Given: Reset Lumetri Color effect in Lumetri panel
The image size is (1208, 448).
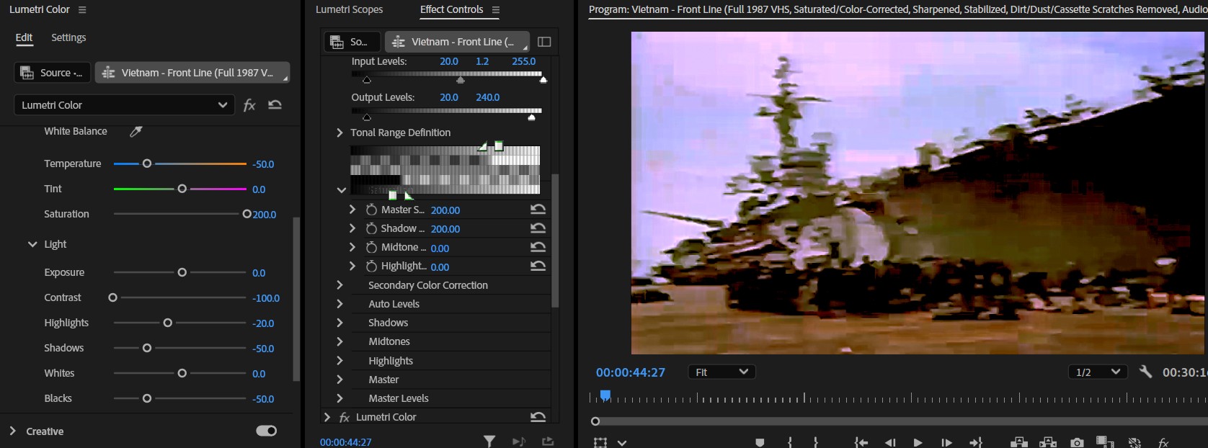Looking at the screenshot, I should (275, 104).
